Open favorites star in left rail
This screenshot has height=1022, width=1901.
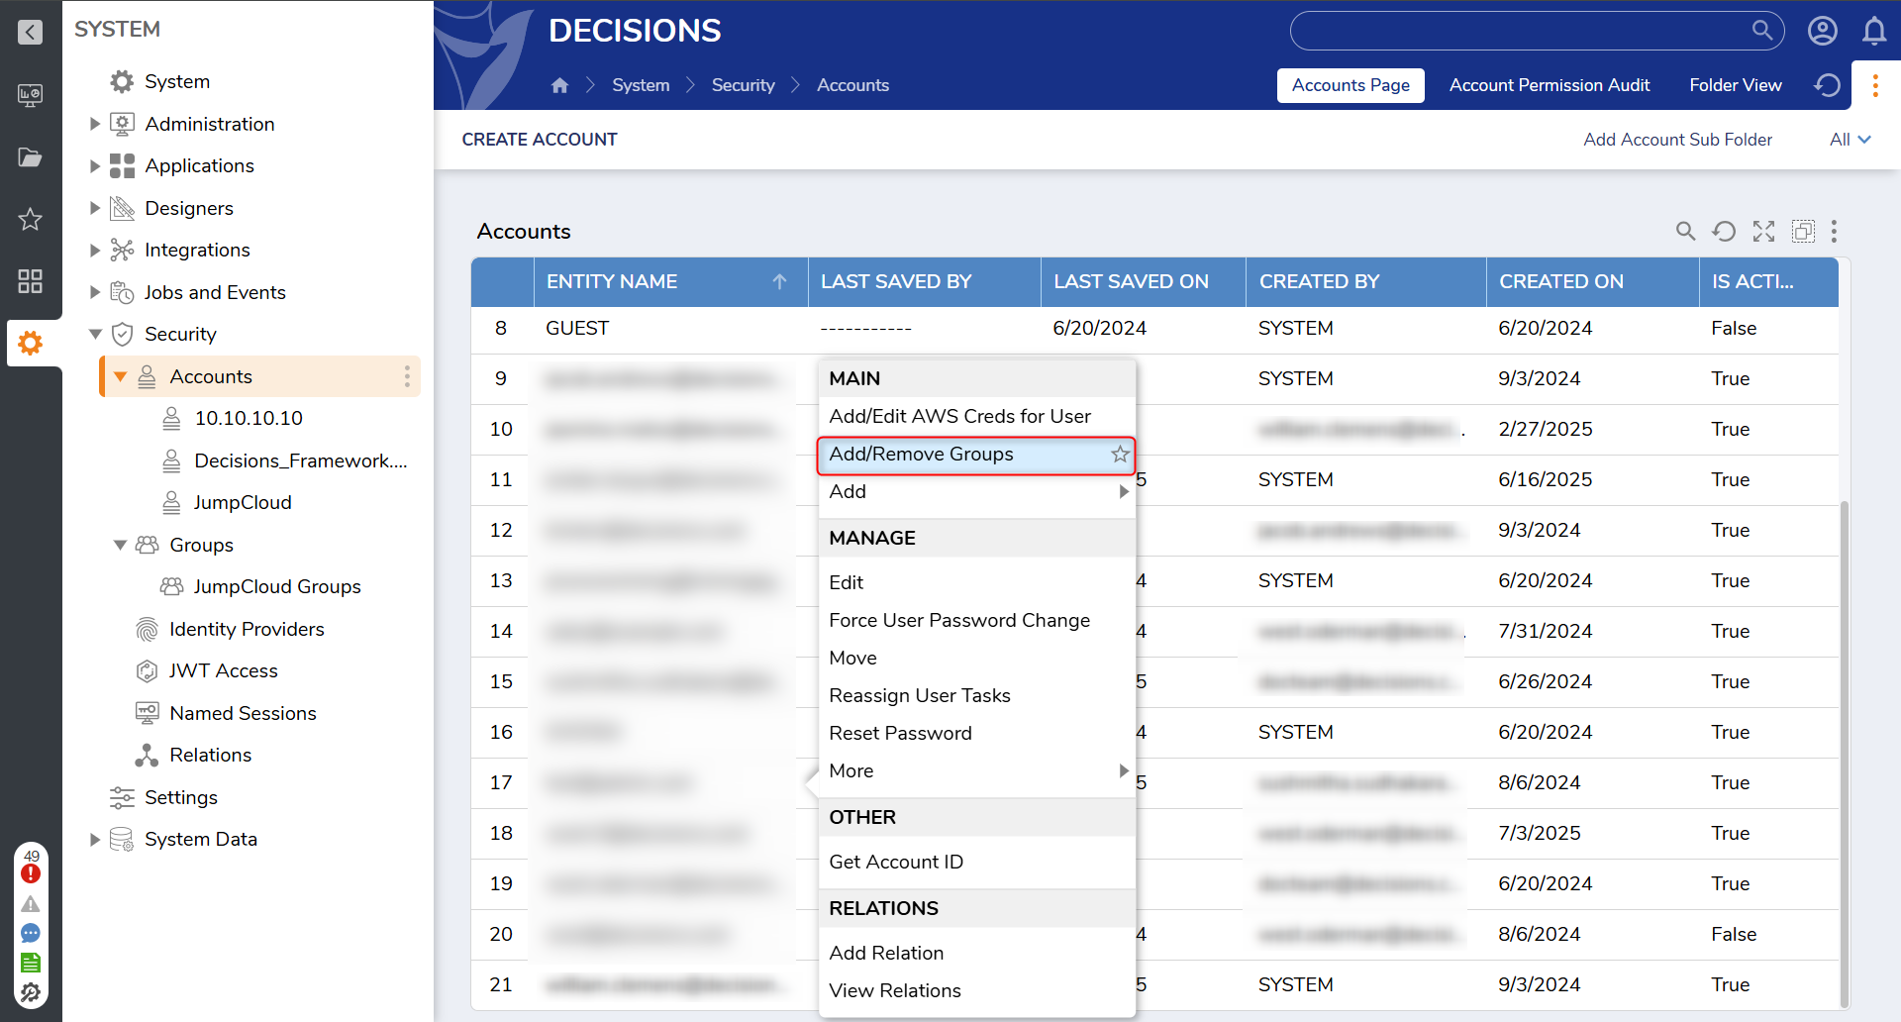31,219
